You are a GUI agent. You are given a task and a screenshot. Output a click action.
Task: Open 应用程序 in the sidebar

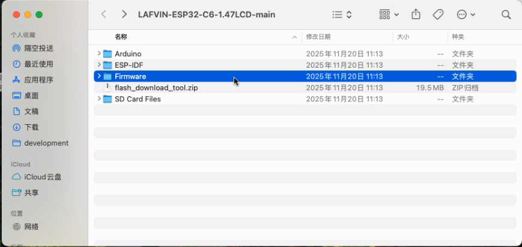(x=32, y=80)
